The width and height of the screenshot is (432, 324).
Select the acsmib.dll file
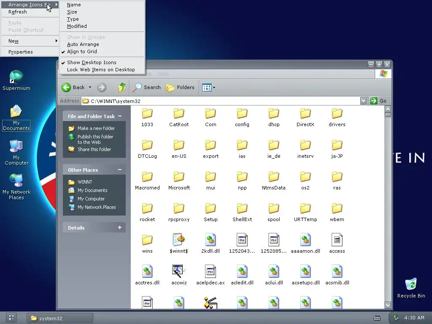click(x=337, y=275)
